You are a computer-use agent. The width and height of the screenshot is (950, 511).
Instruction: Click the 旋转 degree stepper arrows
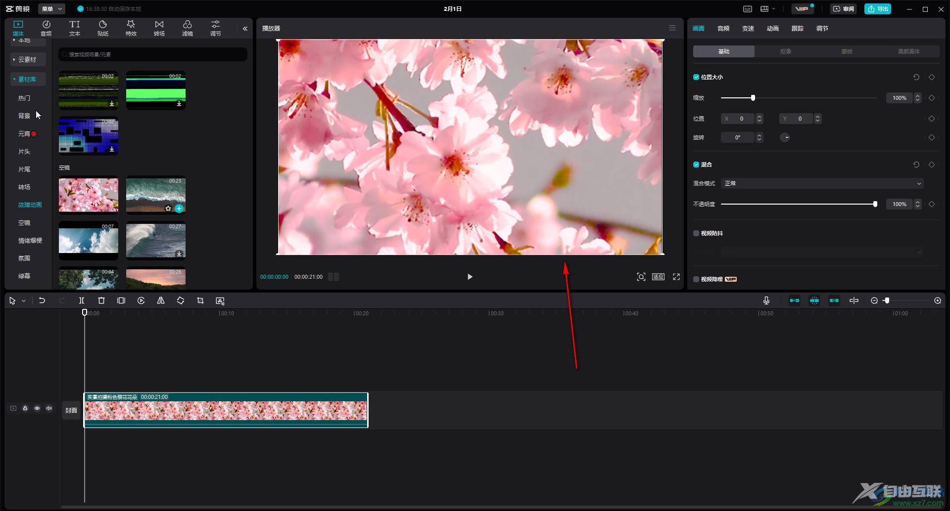(760, 137)
